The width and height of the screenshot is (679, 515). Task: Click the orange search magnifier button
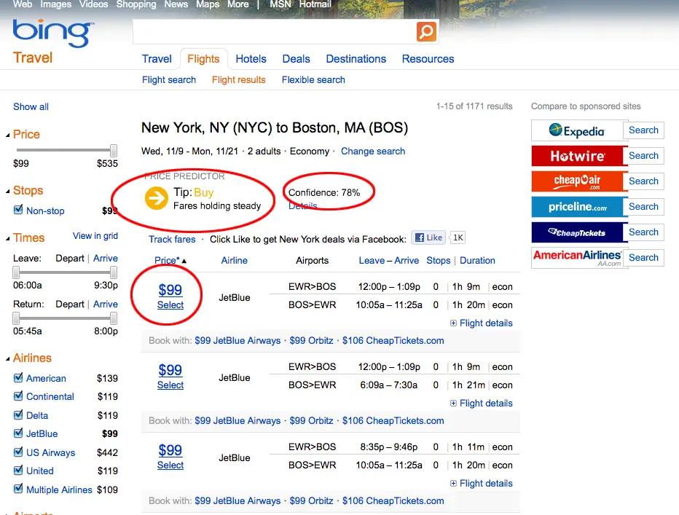click(426, 31)
